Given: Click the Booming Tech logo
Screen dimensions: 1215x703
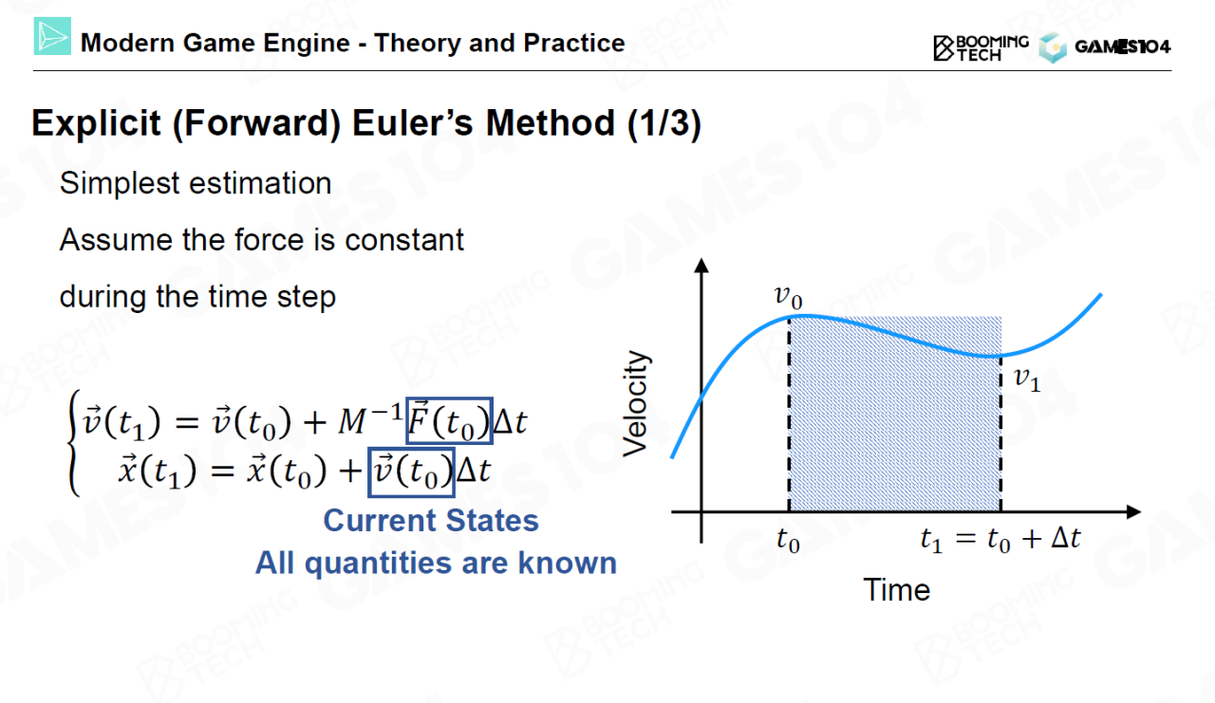Looking at the screenshot, I should pos(981,46).
